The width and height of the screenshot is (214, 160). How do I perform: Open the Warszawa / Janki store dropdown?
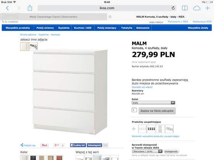(x=147, y=151)
